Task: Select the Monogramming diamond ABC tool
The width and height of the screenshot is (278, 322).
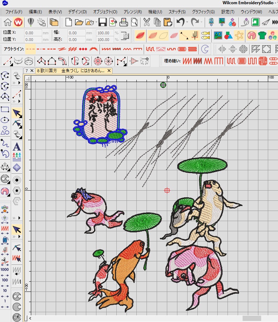Action: click(x=16, y=167)
